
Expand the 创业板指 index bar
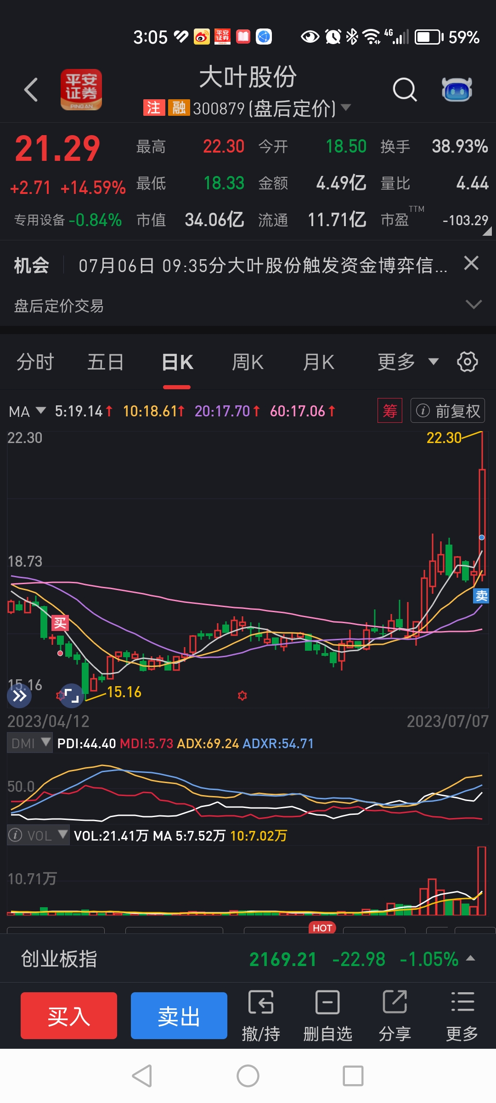(x=470, y=959)
